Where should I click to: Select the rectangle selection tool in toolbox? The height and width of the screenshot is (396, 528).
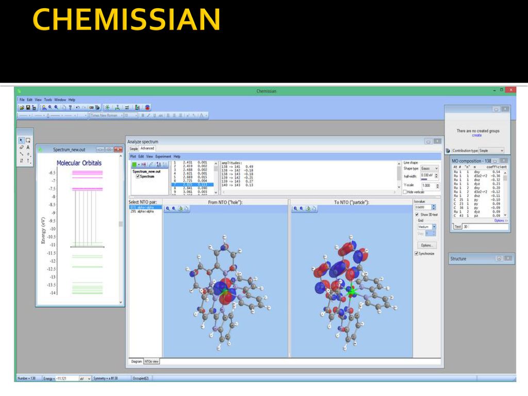pyautogui.click(x=28, y=140)
